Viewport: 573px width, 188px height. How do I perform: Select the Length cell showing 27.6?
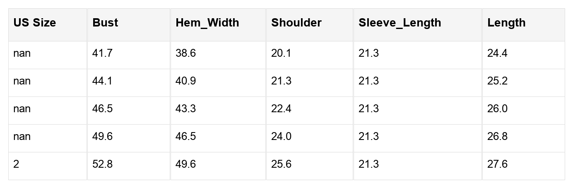[x=497, y=164]
